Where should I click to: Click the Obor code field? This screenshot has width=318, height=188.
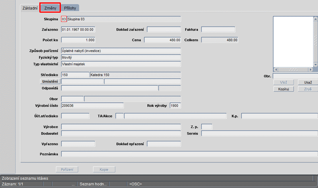point(72,99)
